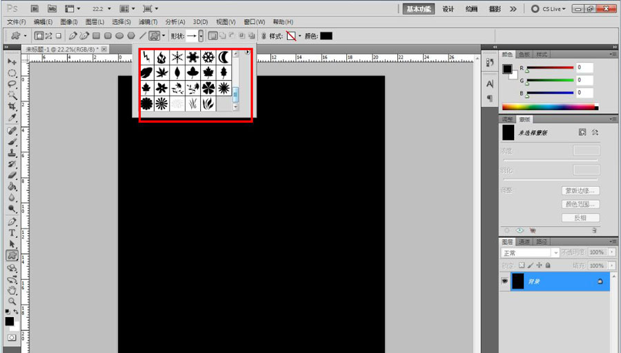This screenshot has height=353, width=621.
Task: Choose the crescent moon custom shape
Action: 224,57
